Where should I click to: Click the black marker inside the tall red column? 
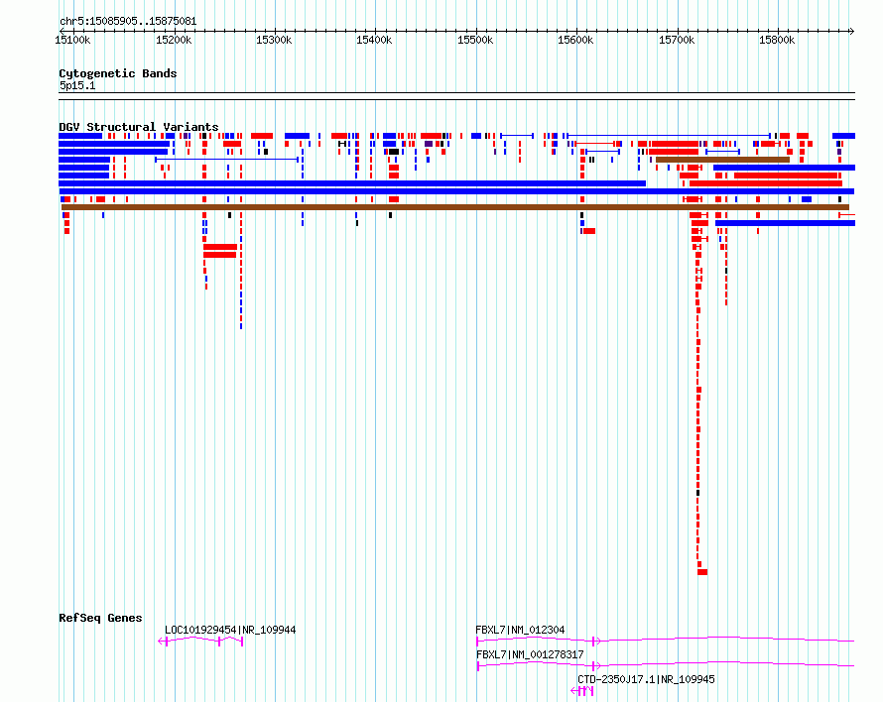pos(698,493)
